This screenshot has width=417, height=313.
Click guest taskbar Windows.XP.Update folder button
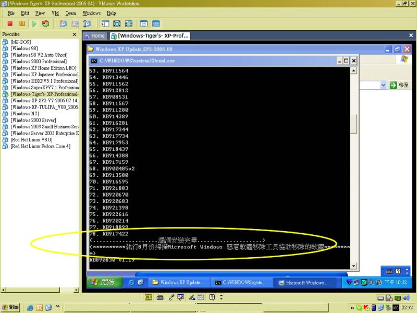click(x=179, y=283)
